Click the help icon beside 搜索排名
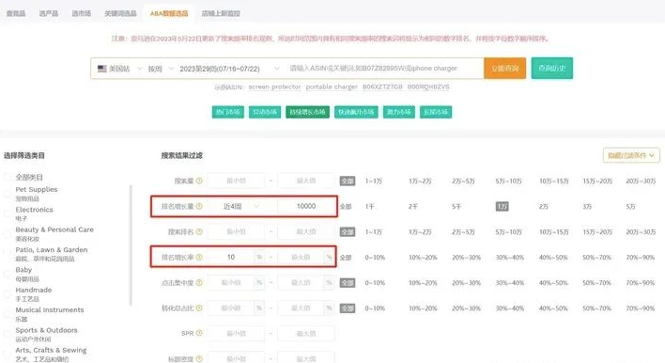Image resolution: width=665 pixels, height=363 pixels. pos(199,231)
